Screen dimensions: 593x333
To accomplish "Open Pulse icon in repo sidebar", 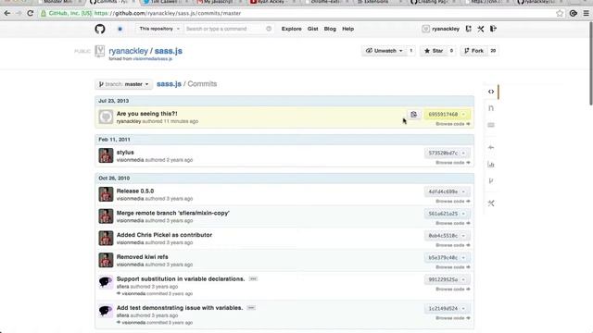I will point(491,148).
